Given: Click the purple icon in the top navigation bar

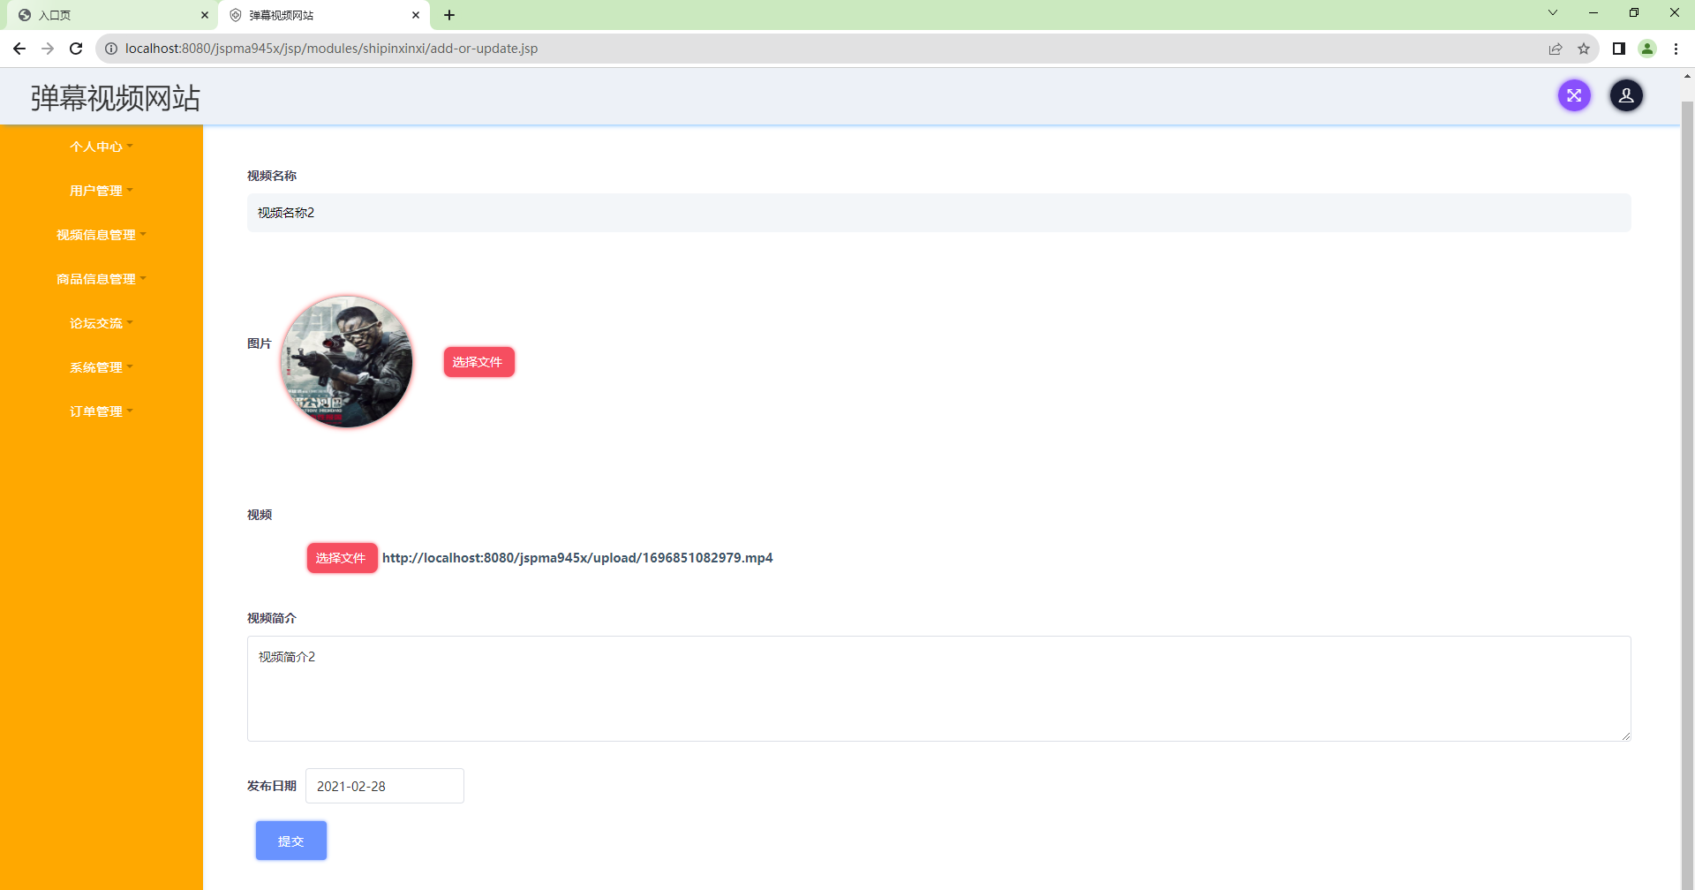Looking at the screenshot, I should (1574, 95).
